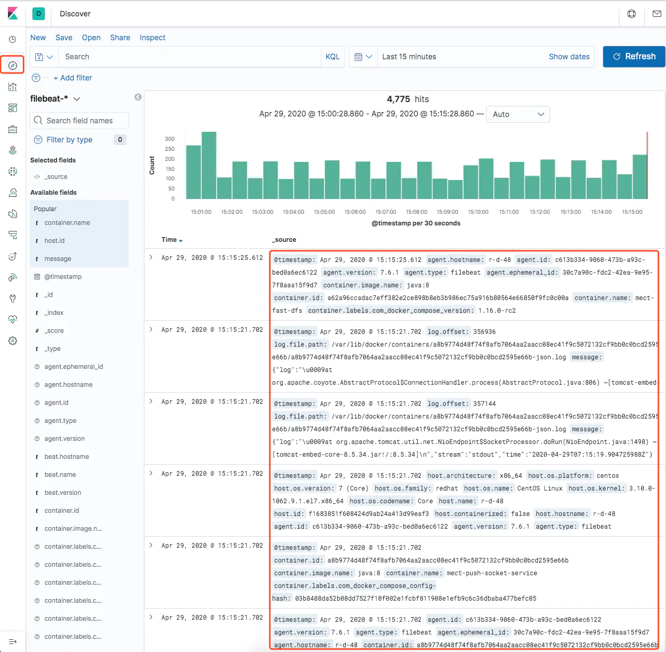Select the _type field
Viewport: 666px width, 652px height.
pos(52,349)
